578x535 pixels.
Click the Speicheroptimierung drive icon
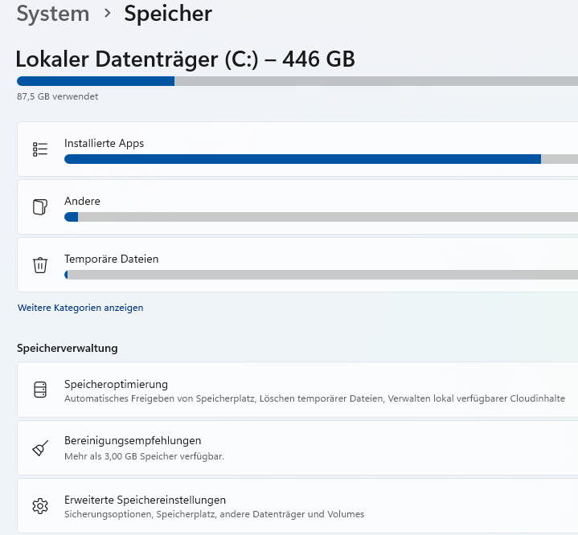coord(40,390)
